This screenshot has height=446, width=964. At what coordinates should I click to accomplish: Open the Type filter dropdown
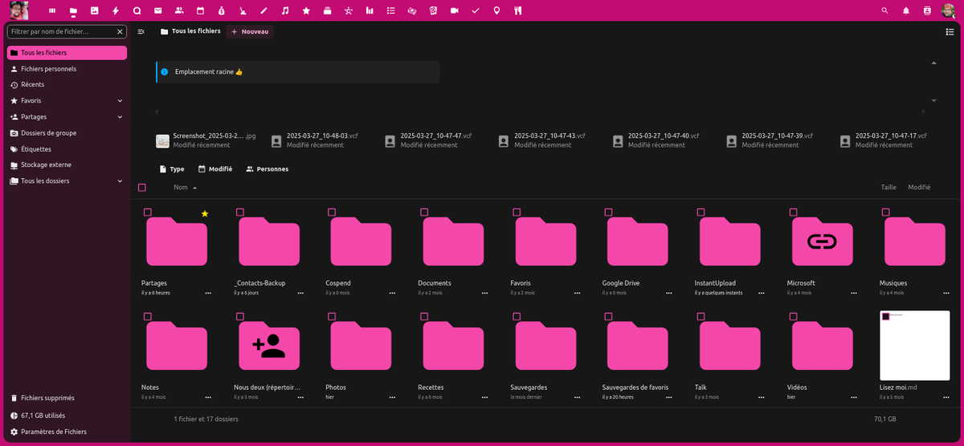[x=172, y=169]
